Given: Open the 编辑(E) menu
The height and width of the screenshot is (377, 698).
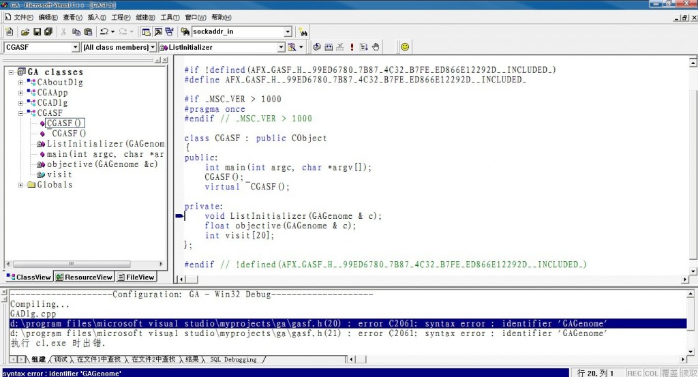Looking at the screenshot, I should click(x=48, y=17).
